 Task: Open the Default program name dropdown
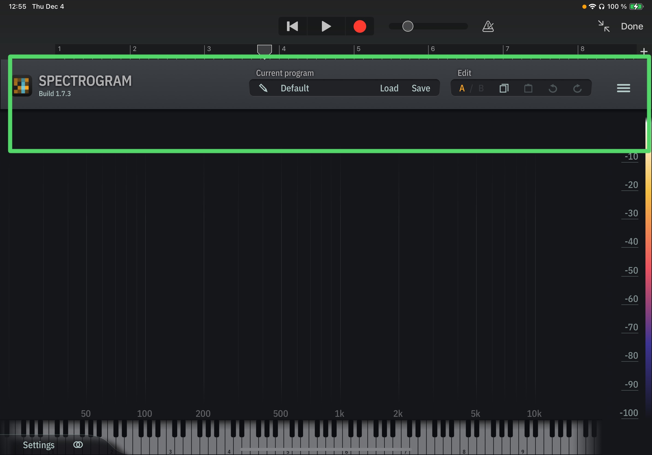pos(295,88)
